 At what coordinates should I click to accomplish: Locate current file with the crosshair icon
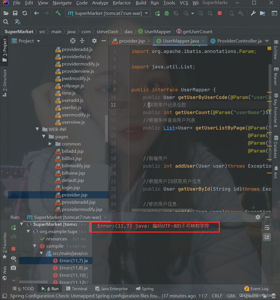[73, 41]
